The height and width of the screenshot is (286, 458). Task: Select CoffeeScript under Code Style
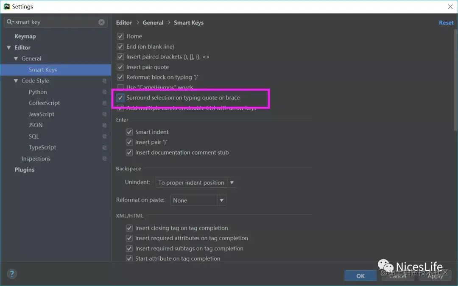coord(44,103)
